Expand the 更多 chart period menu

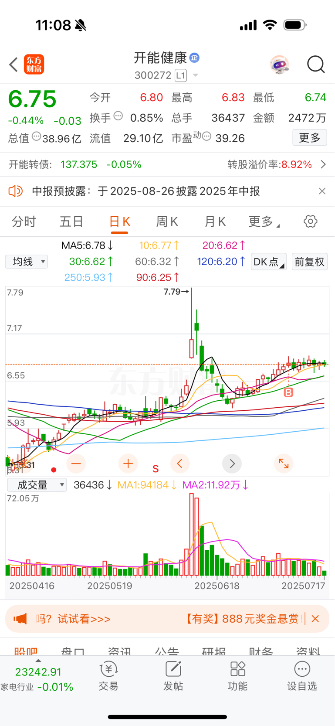point(264,222)
